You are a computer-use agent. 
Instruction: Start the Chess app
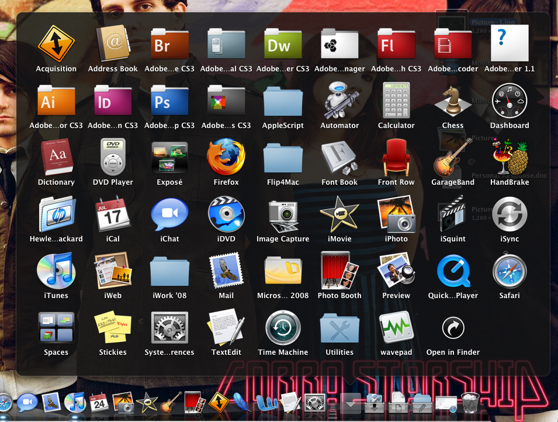click(453, 101)
